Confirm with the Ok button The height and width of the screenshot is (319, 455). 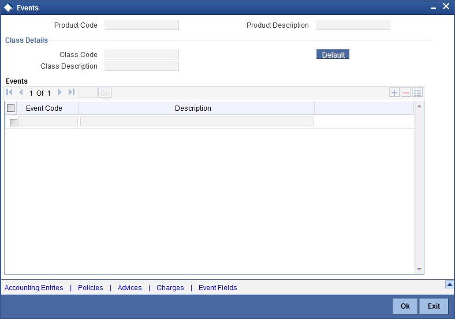[x=405, y=306]
